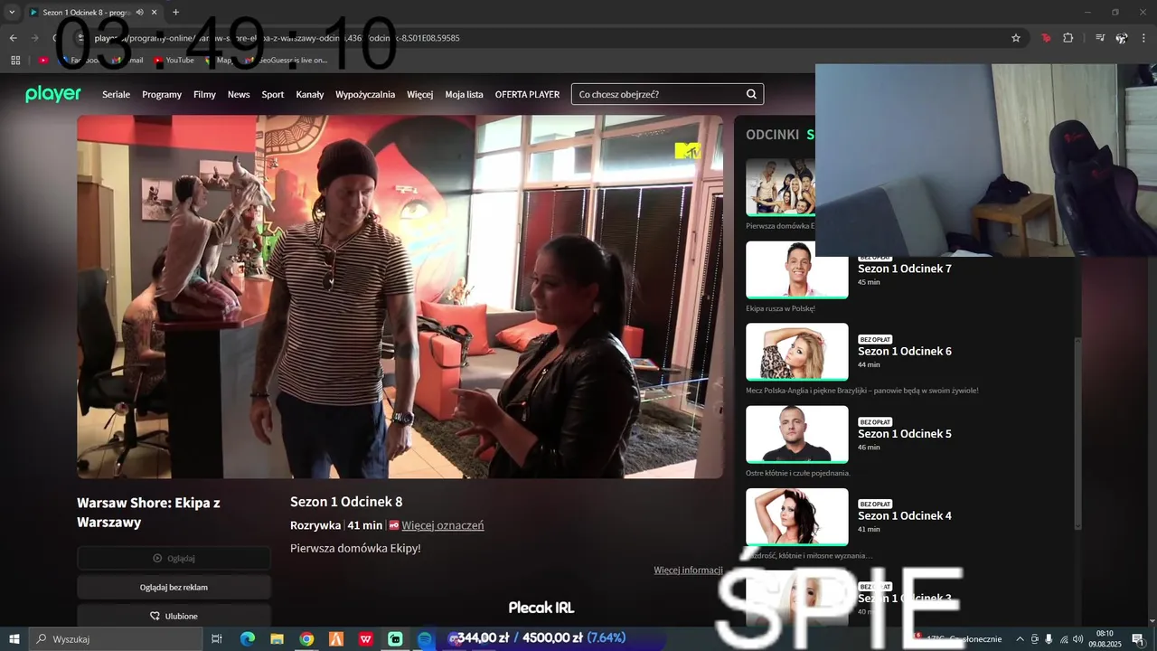Open Spotify from the taskbar

point(425,639)
